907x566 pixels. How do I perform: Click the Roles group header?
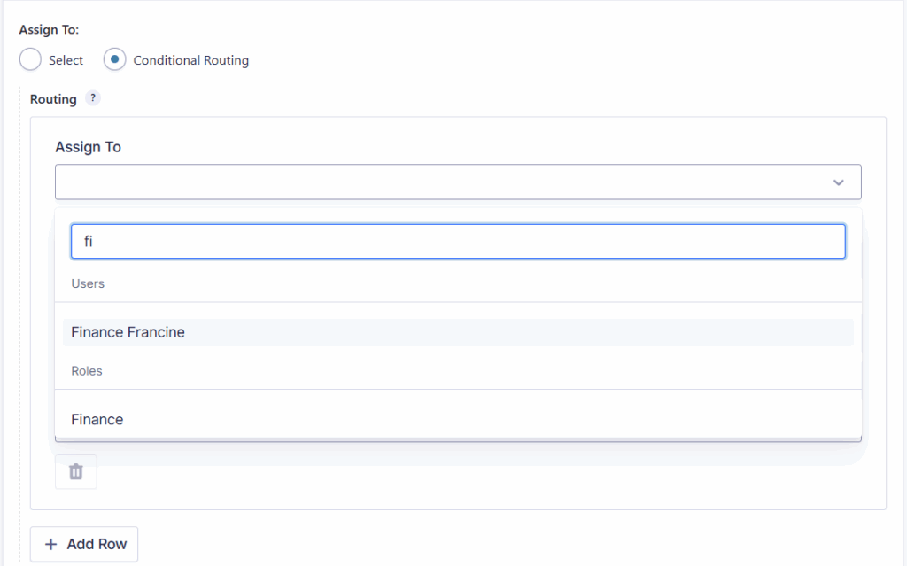point(87,371)
